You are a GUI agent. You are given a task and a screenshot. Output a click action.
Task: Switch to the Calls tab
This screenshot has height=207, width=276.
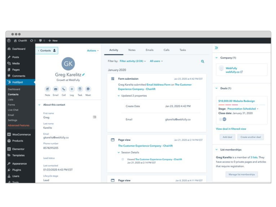click(166, 50)
